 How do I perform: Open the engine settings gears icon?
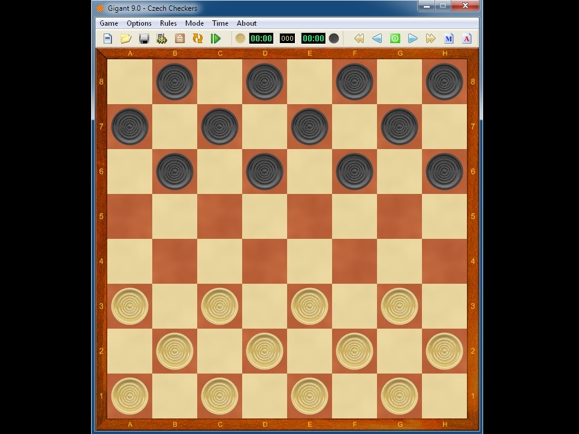(x=162, y=38)
